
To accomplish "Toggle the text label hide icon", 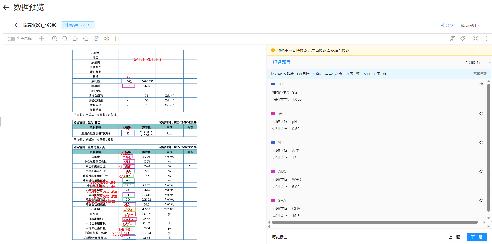I will (452, 38).
